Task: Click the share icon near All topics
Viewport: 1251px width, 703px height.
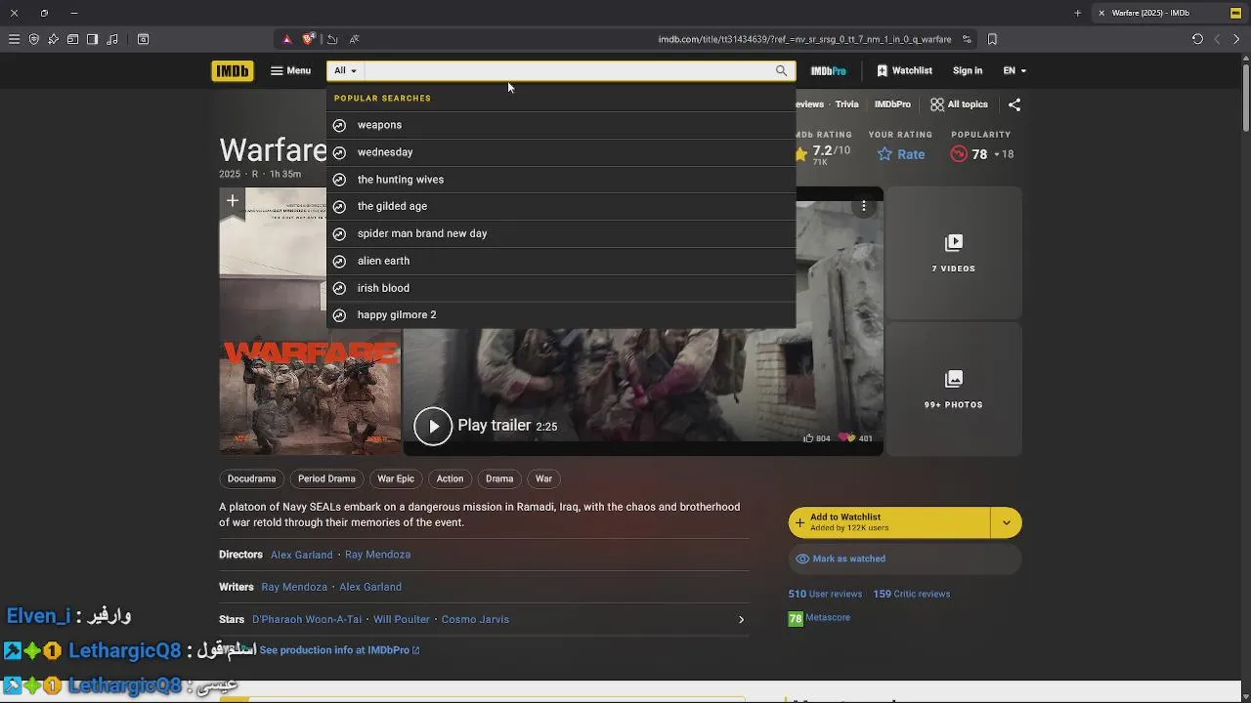Action: point(1014,104)
